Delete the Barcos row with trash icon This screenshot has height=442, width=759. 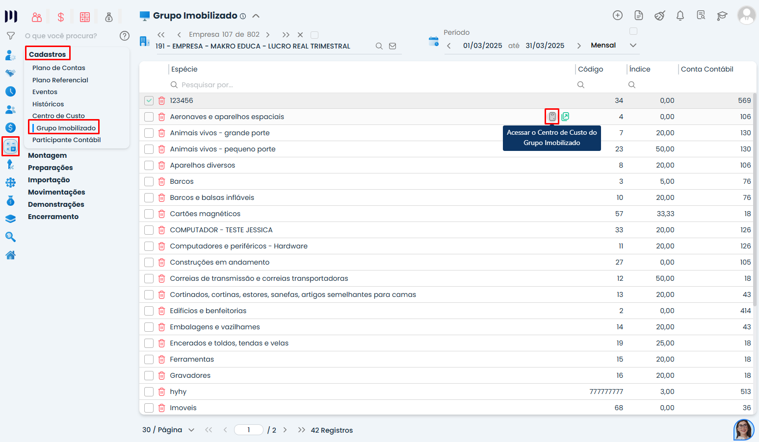(161, 181)
